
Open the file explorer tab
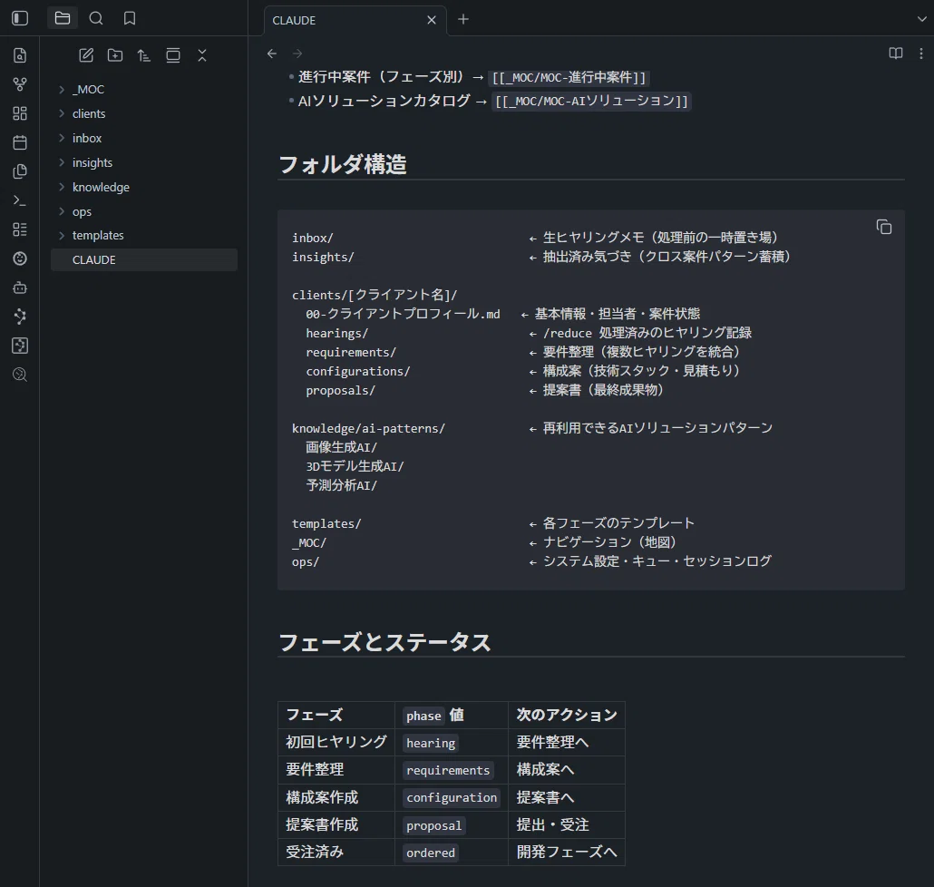click(63, 18)
